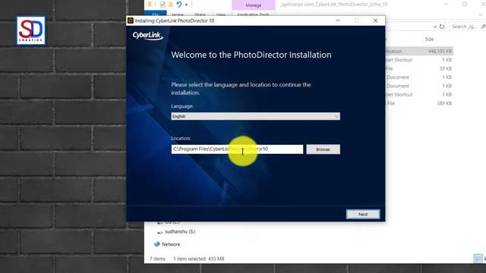This screenshot has width=486, height=273.
Task: Maximize the File Explorer window
Action: (x=465, y=4)
